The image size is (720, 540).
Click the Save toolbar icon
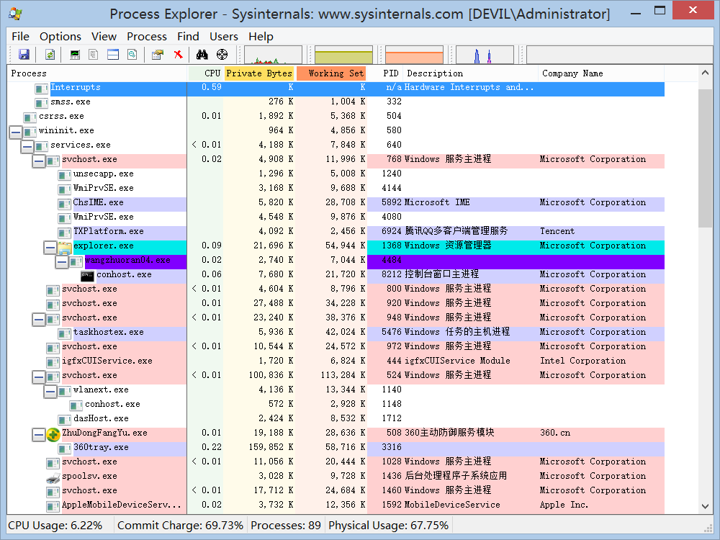click(x=24, y=55)
